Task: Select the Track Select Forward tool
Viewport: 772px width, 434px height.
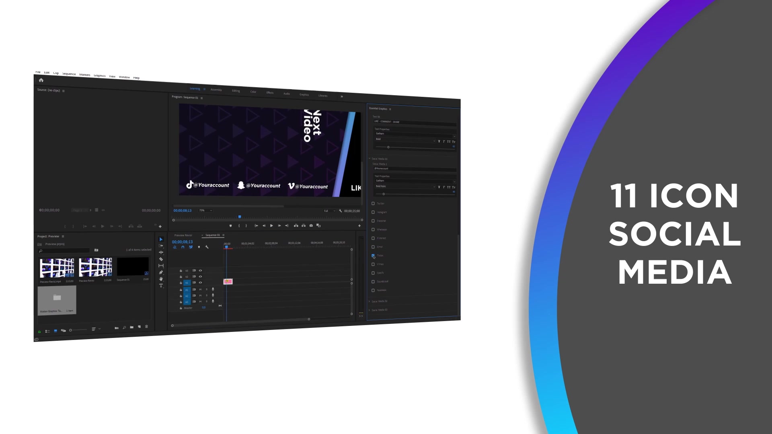Action: pos(161,246)
